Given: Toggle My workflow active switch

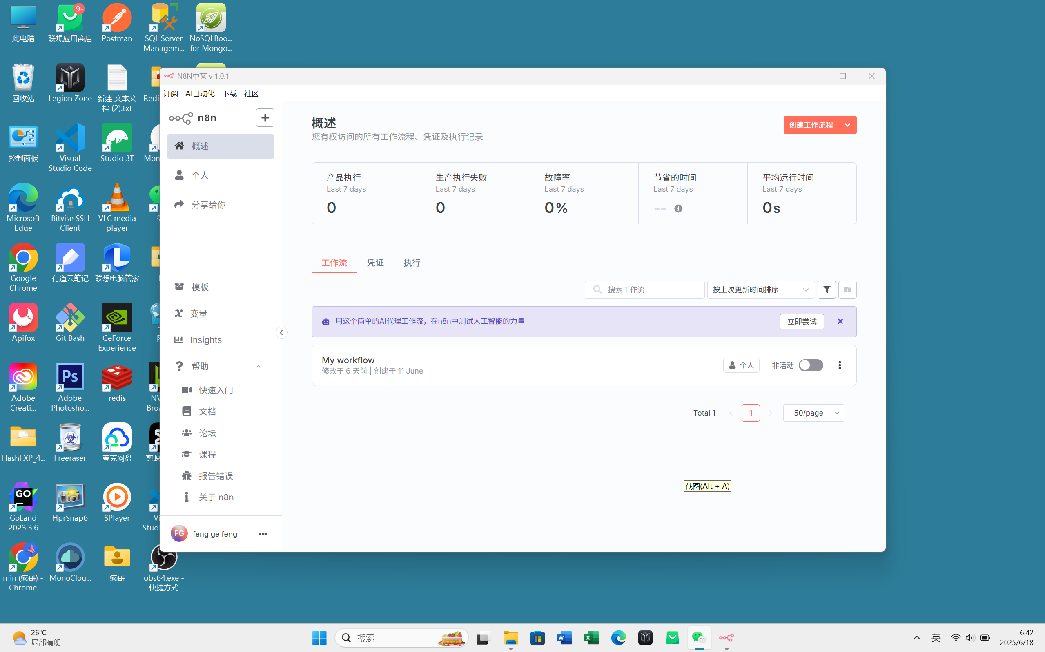Looking at the screenshot, I should [811, 365].
